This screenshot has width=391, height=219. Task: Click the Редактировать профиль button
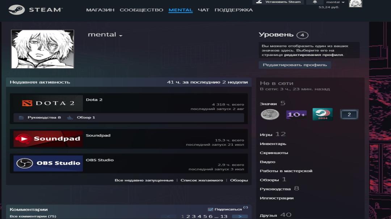click(x=295, y=65)
